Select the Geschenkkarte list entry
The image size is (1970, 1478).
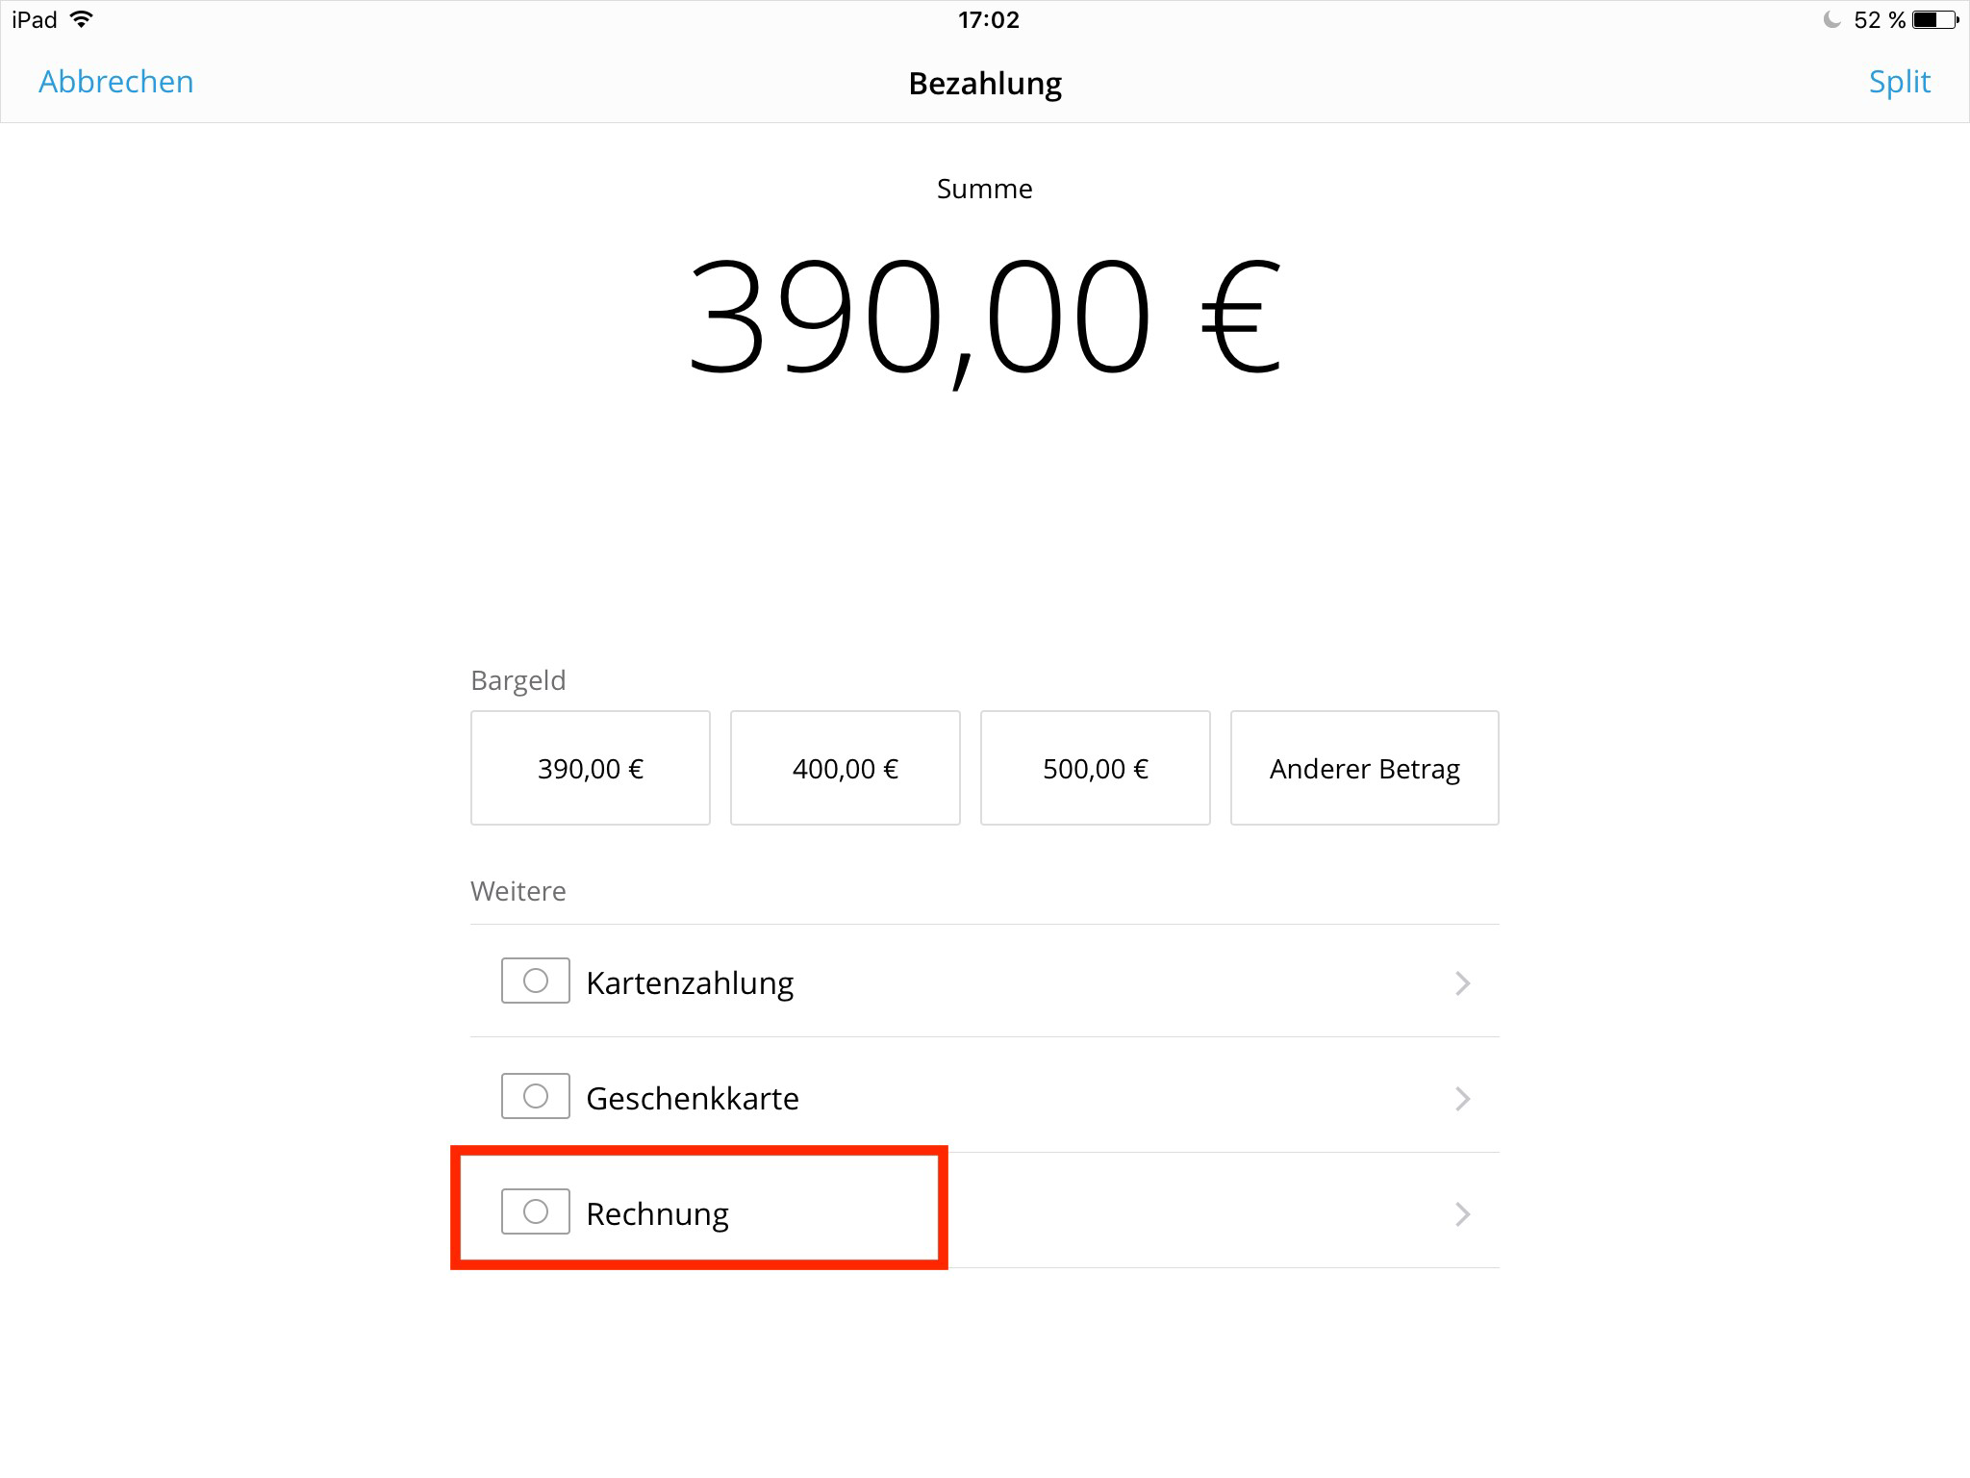click(x=985, y=1096)
